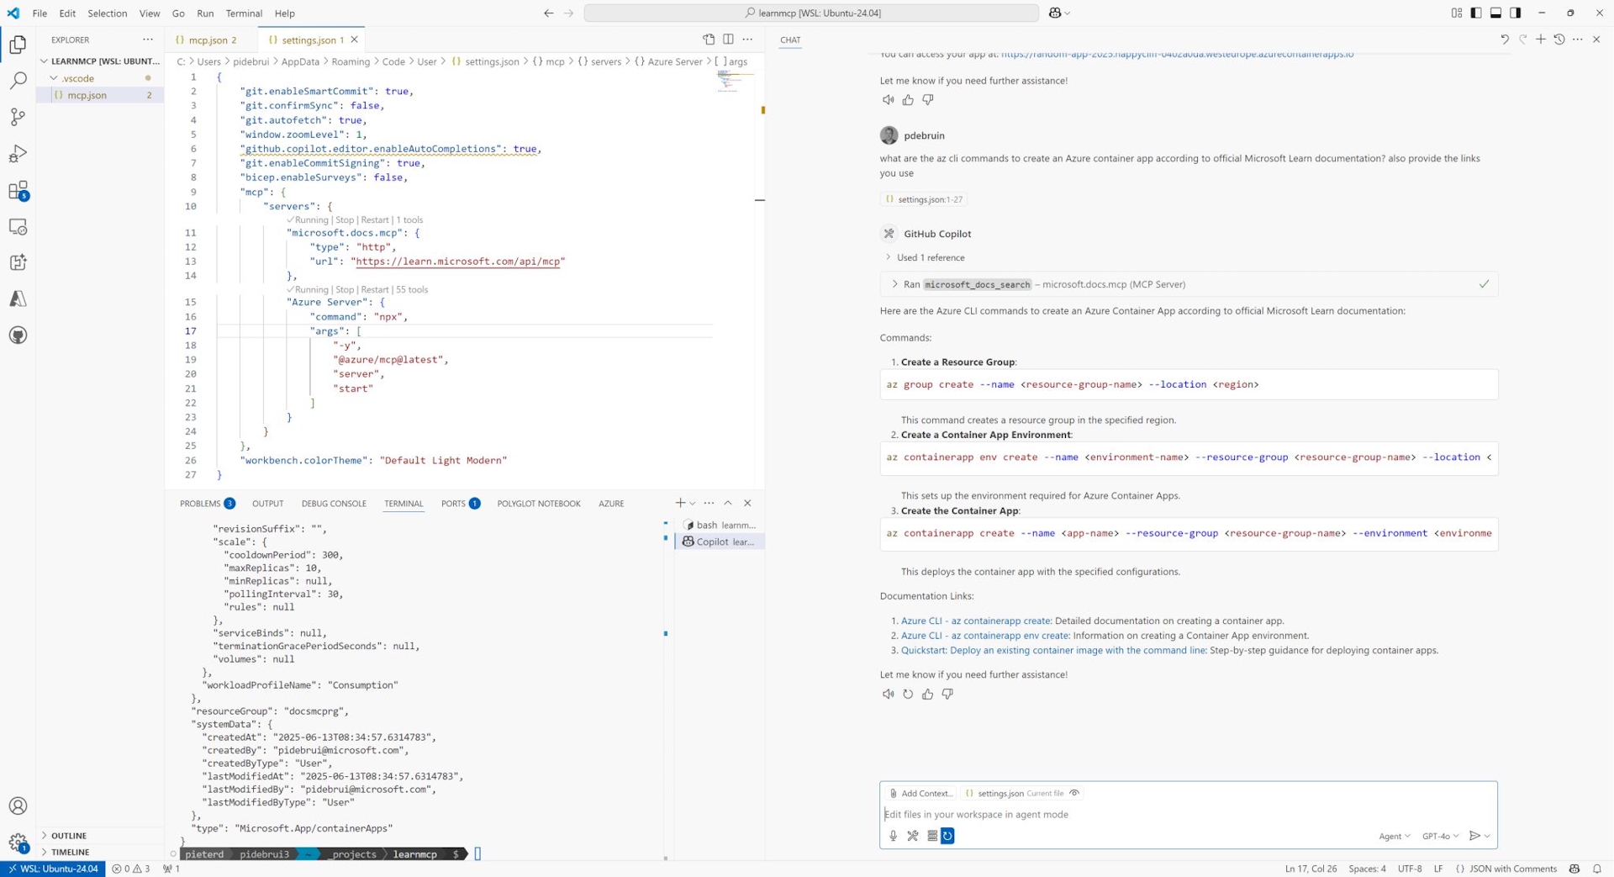Switch to Ports panel tab
Image resolution: width=1614 pixels, height=877 pixels.
coord(461,504)
